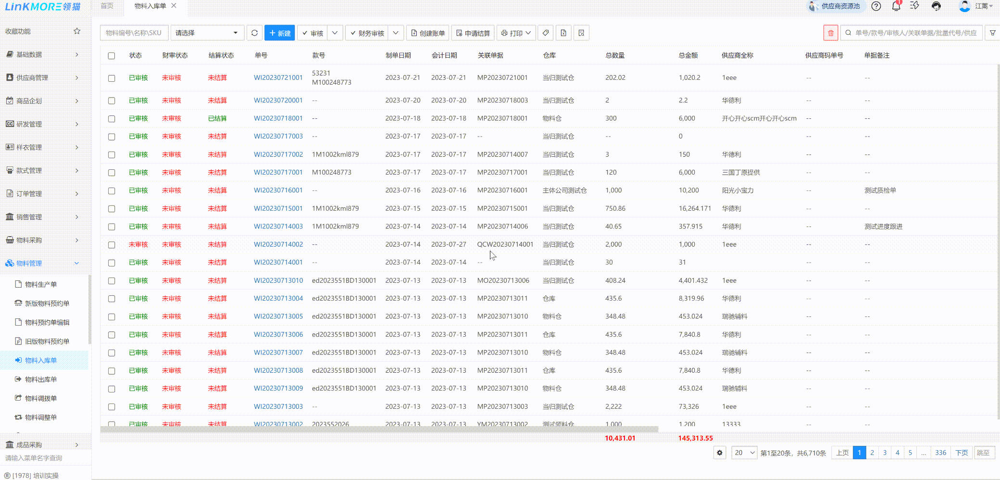This screenshot has height=480, width=1000.
Task: Open the help question mark icon
Action: tap(876, 6)
